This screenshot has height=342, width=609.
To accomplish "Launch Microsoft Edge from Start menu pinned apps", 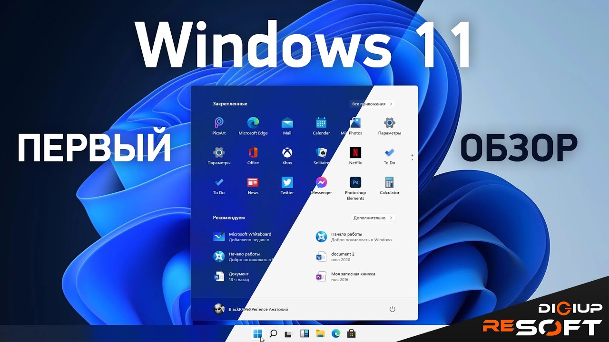I will pyautogui.click(x=253, y=126).
